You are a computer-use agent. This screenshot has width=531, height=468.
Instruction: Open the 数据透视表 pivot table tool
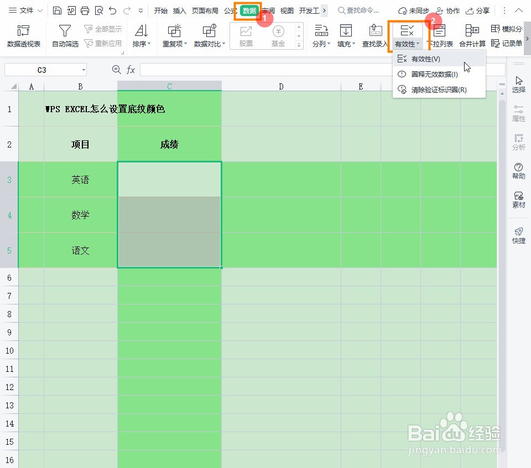[x=24, y=36]
